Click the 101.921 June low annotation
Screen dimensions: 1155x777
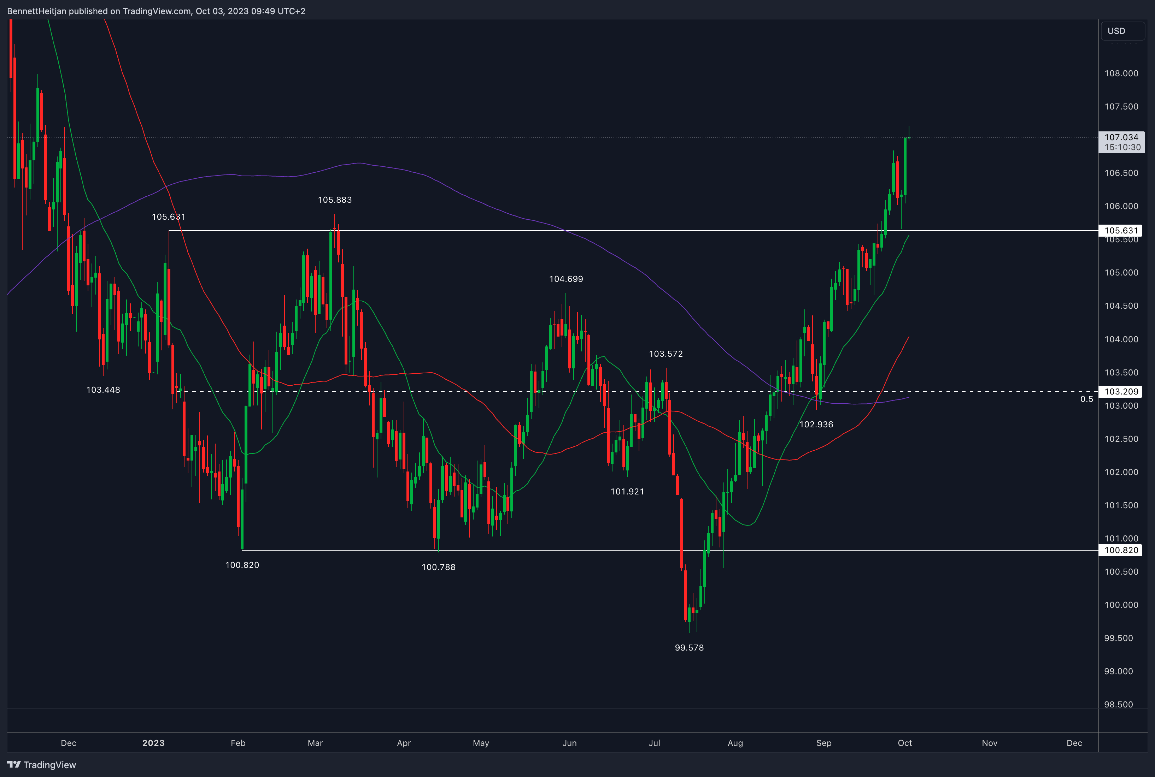(627, 492)
